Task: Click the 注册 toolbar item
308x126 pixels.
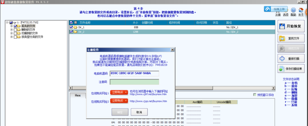Action: [278, 15]
